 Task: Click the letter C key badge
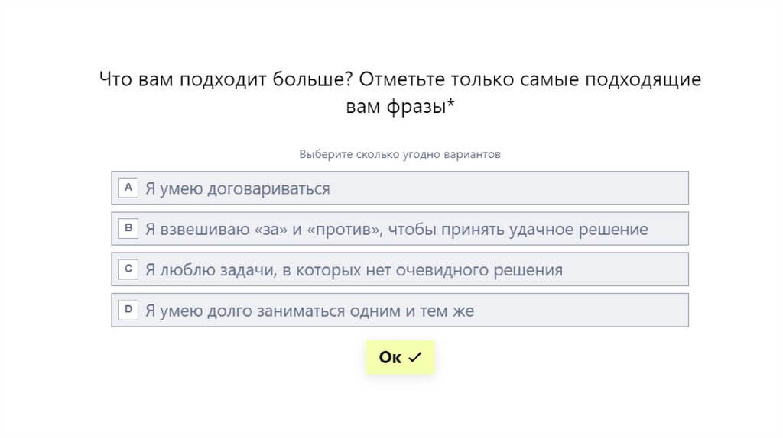(128, 269)
